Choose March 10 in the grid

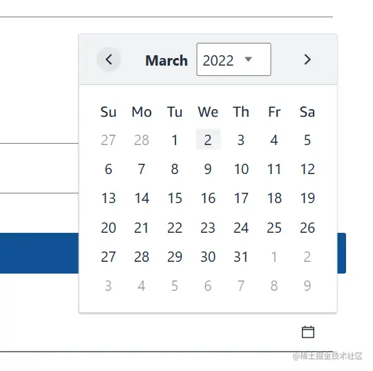241,169
